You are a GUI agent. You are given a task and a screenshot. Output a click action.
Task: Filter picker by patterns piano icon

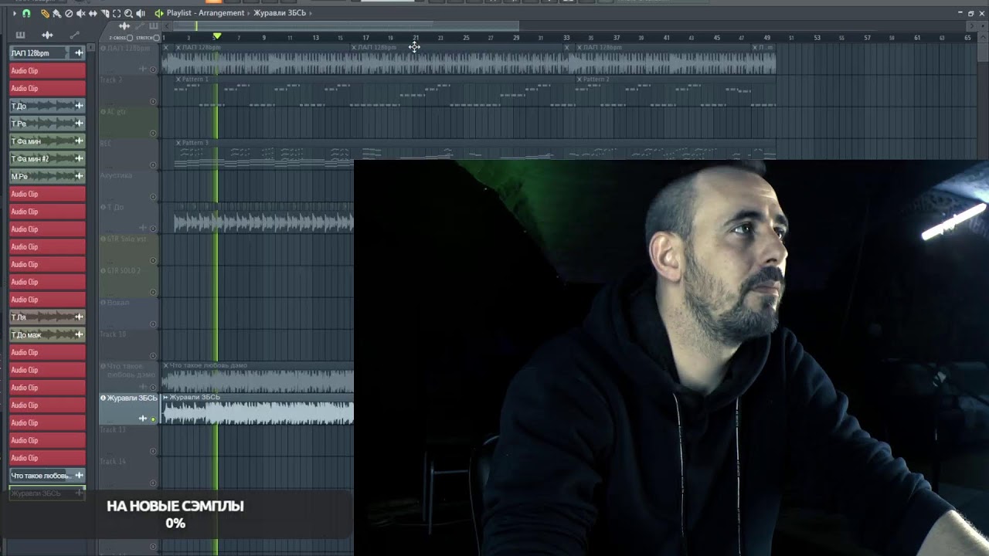click(x=20, y=35)
